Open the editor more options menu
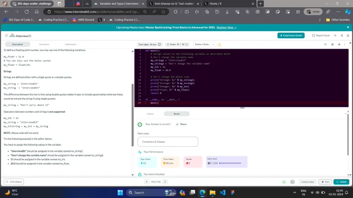 pyautogui.click(x=345, y=44)
